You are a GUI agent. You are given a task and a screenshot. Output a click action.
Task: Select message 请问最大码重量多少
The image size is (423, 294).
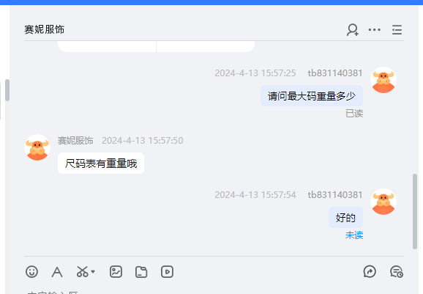pyautogui.click(x=312, y=96)
